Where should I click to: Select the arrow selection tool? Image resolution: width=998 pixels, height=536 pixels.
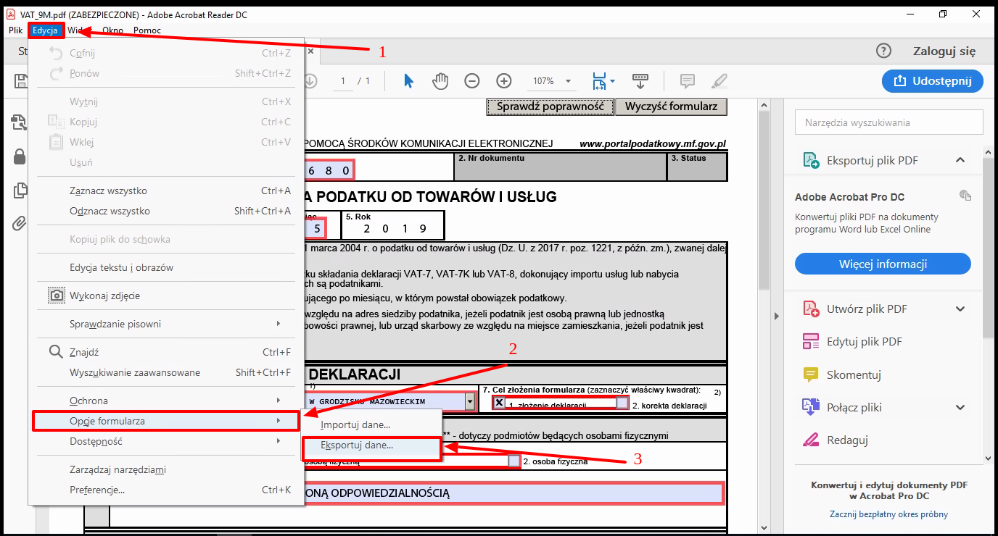click(x=409, y=80)
